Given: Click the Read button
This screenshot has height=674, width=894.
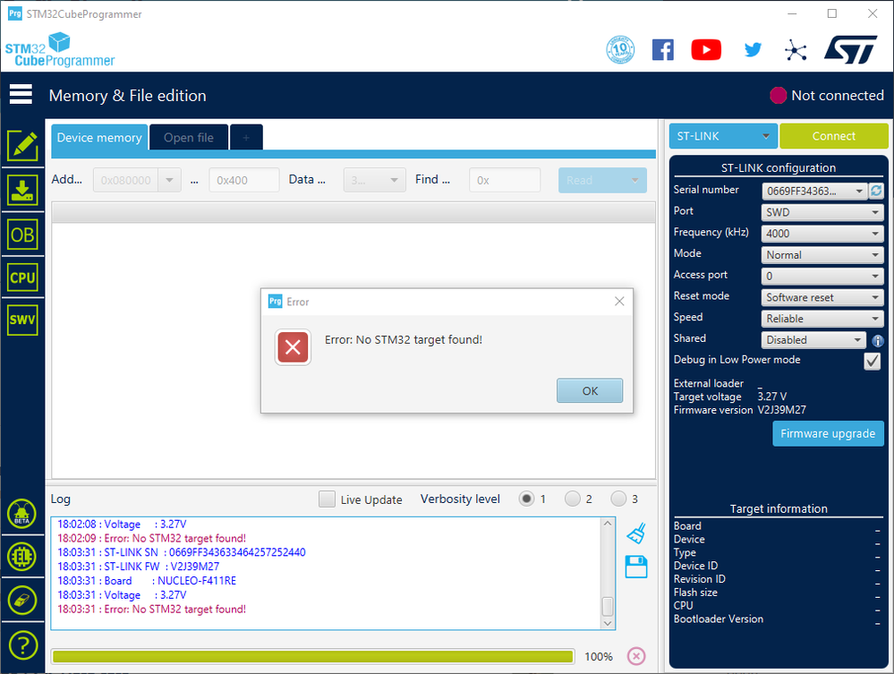Looking at the screenshot, I should point(602,180).
